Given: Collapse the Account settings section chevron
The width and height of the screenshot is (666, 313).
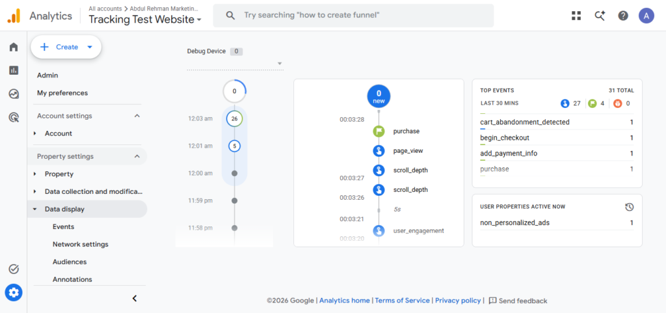Looking at the screenshot, I should pos(137,116).
